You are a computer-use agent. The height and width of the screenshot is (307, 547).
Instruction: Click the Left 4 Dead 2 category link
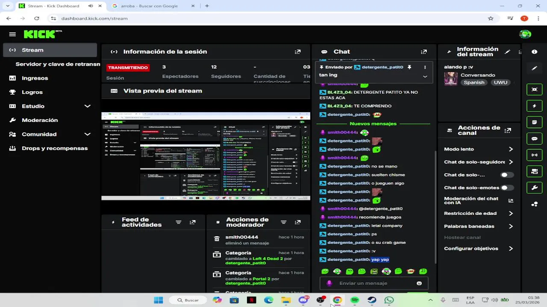(x=268, y=259)
